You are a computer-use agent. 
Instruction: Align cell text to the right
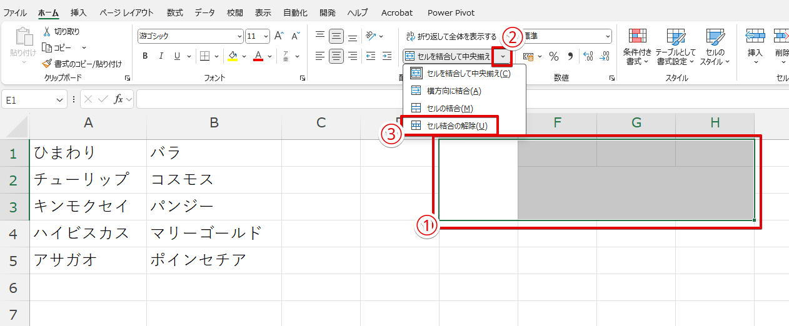[353, 56]
